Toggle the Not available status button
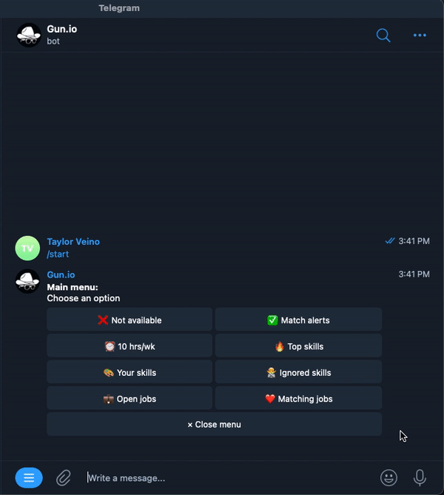 129,320
